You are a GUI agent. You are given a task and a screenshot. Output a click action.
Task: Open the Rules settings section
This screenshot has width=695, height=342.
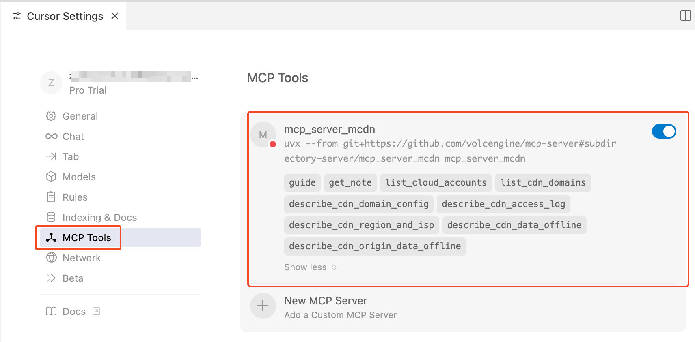tap(120, 197)
